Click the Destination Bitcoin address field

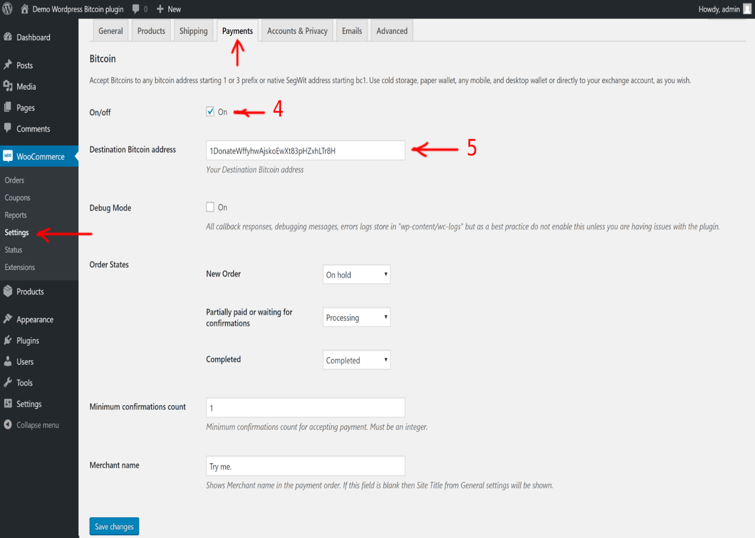305,150
